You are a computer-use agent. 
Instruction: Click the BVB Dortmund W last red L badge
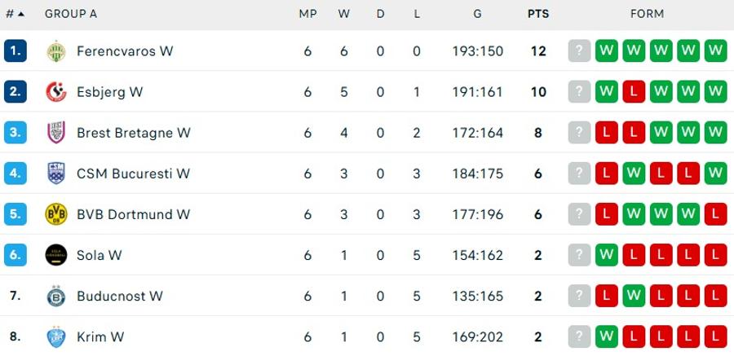715,214
